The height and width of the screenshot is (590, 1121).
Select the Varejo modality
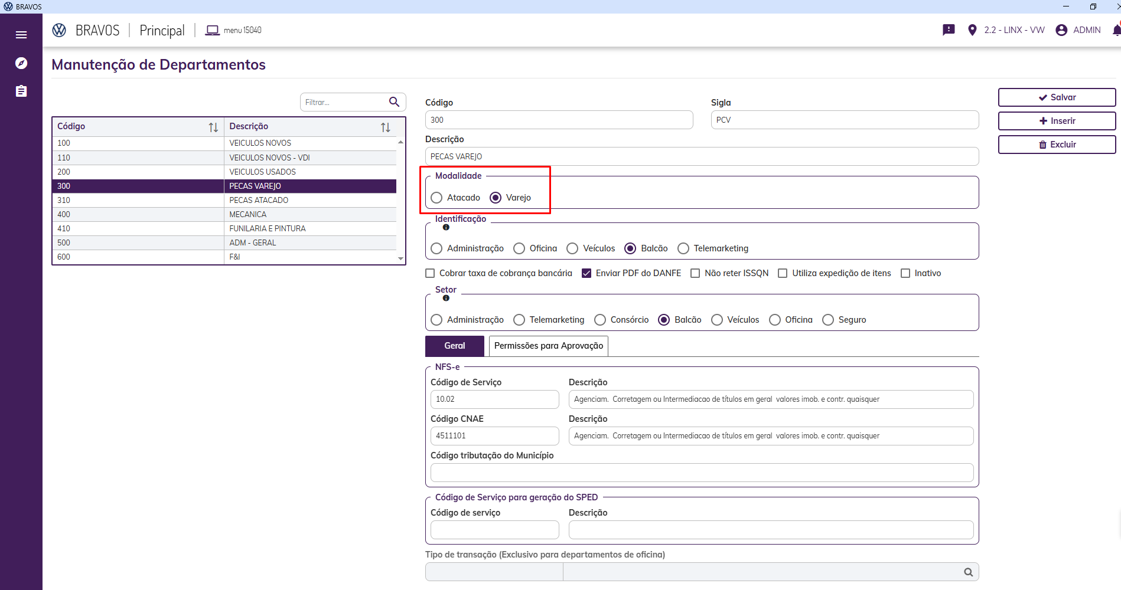pyautogui.click(x=496, y=198)
